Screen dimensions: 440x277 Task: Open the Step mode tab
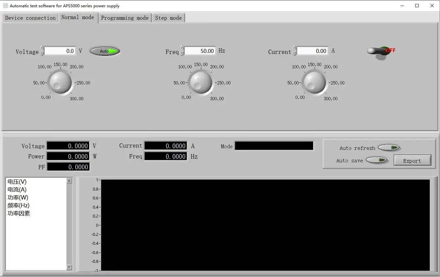(x=168, y=18)
